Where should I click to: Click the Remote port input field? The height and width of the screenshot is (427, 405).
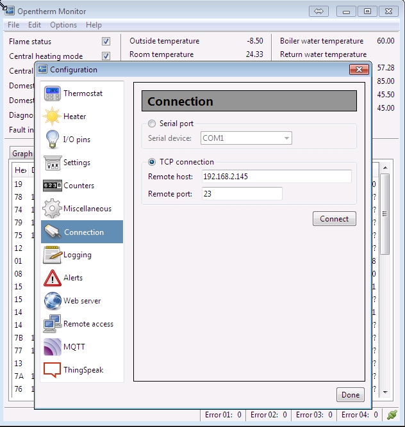click(x=242, y=193)
